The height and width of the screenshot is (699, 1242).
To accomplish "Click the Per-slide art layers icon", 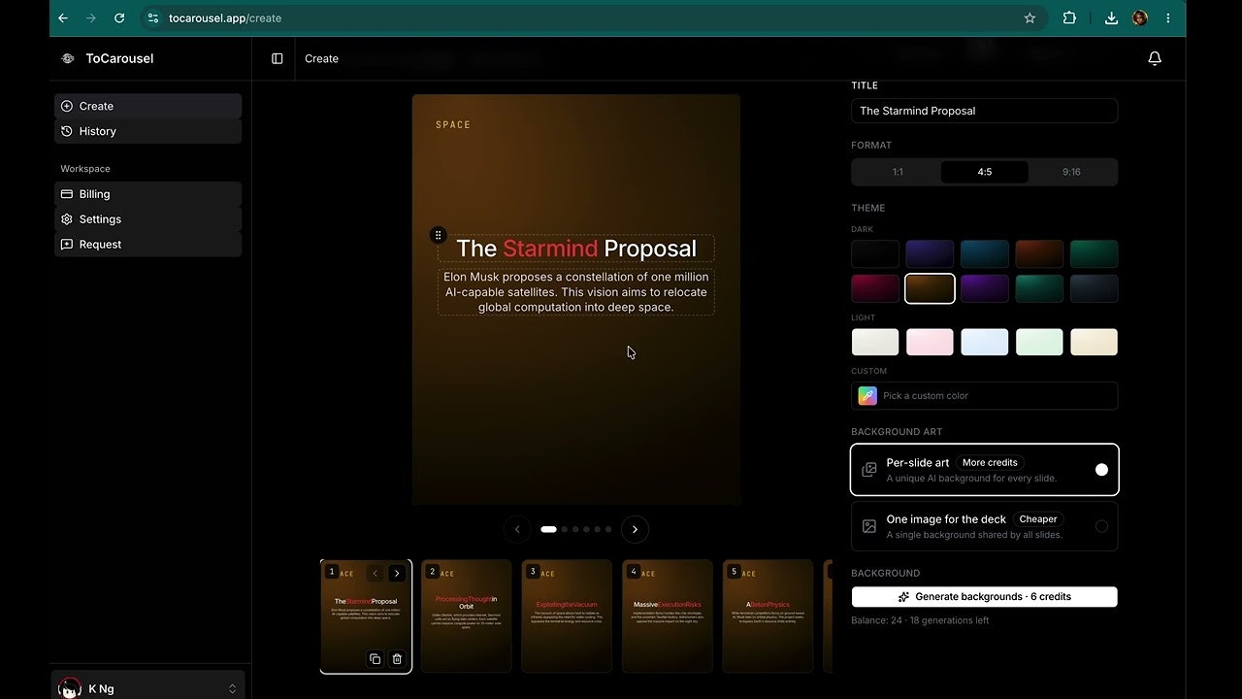I will coord(869,470).
